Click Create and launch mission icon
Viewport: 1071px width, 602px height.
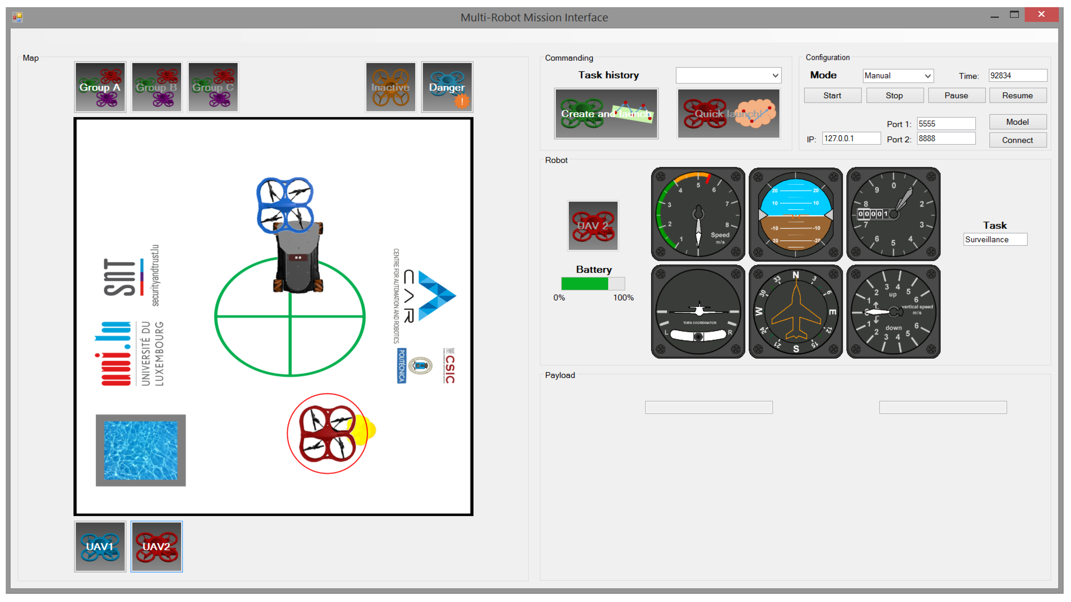(606, 113)
